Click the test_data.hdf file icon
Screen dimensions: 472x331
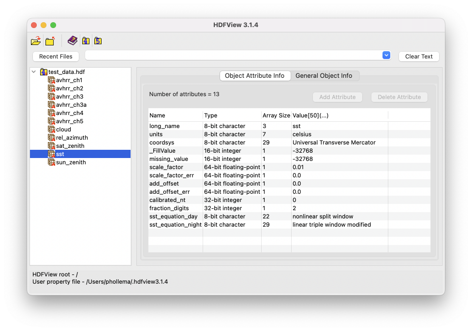coord(44,72)
